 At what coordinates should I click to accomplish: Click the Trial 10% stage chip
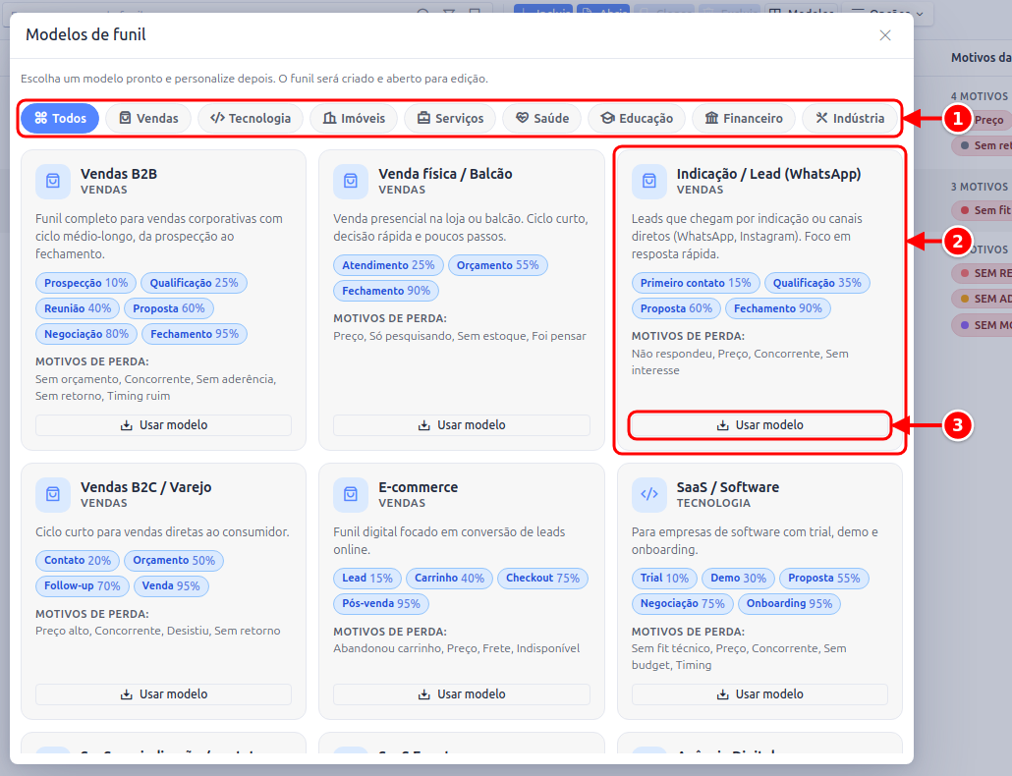pos(665,578)
